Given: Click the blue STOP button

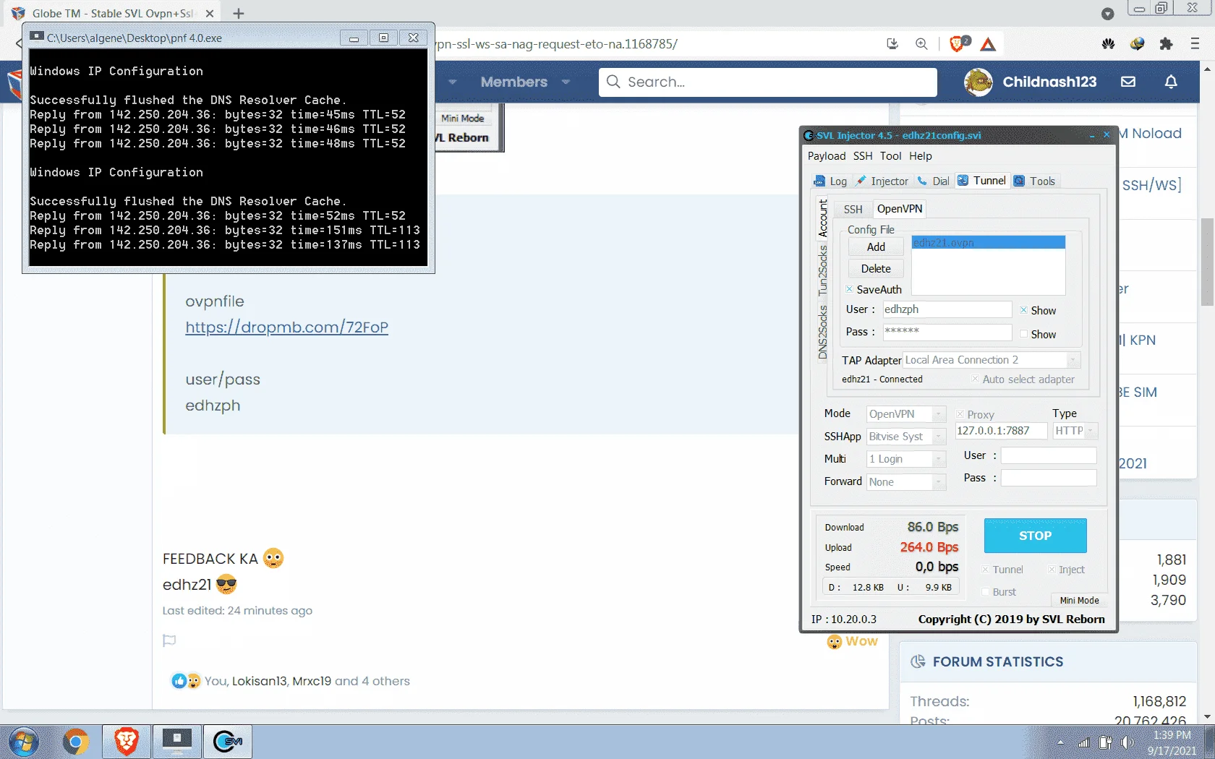Looking at the screenshot, I should (1035, 536).
